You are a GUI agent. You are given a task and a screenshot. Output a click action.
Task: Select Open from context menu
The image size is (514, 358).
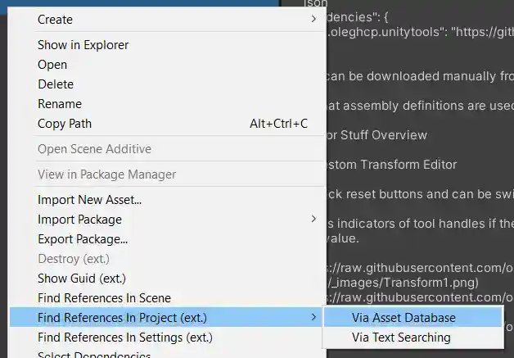click(x=52, y=65)
